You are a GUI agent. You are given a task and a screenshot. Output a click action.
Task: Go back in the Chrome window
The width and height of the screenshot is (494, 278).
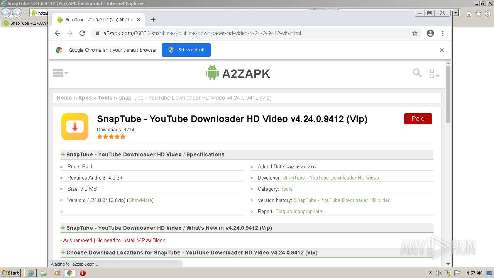click(58, 33)
